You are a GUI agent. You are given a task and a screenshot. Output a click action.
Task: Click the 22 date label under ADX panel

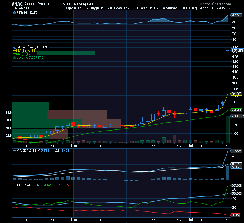pos(153,220)
